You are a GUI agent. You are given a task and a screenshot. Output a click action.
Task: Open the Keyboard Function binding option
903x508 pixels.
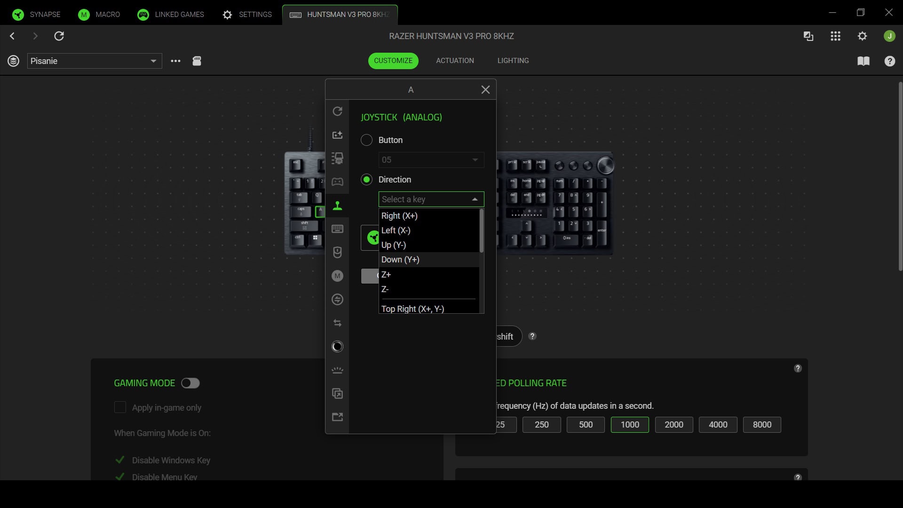pos(338,229)
